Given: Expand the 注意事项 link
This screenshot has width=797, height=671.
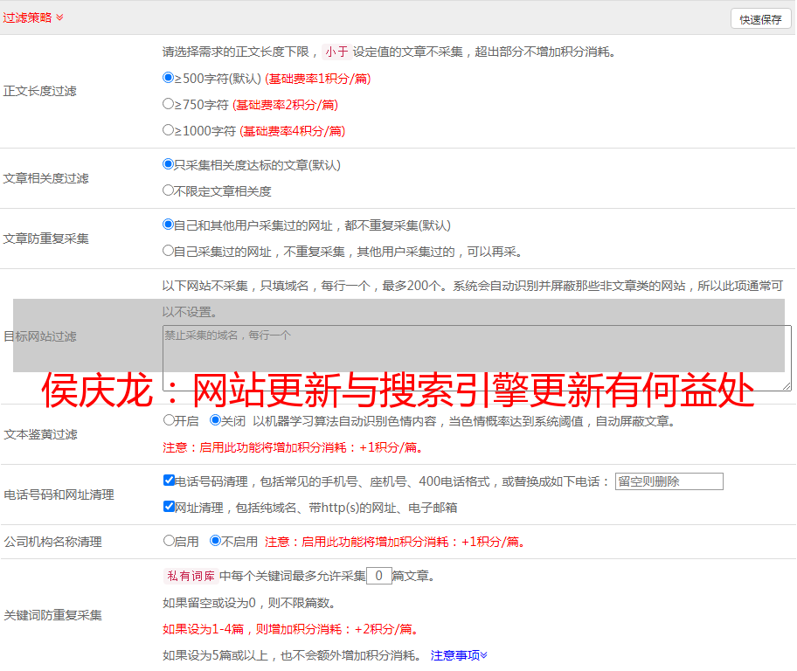Looking at the screenshot, I should click(459, 656).
